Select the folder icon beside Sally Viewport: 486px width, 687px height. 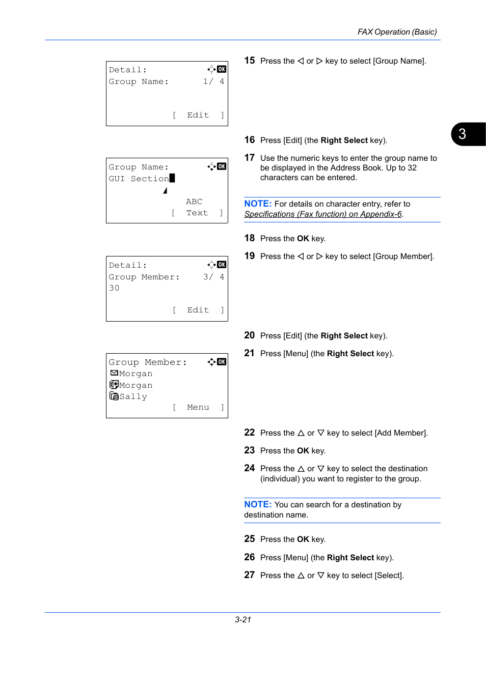tap(114, 396)
